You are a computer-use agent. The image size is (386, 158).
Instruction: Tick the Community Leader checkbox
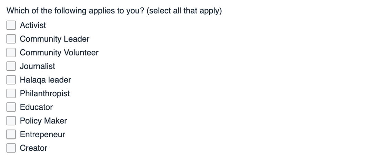(x=11, y=39)
